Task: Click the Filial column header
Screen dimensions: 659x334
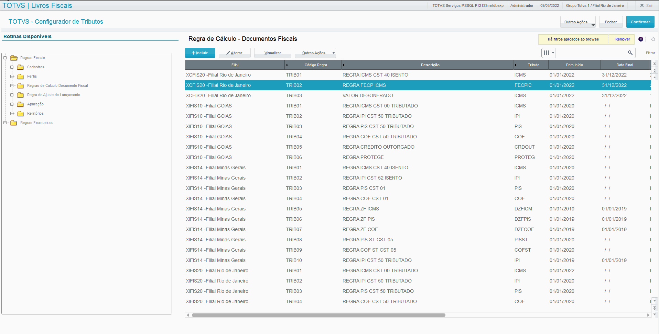Action: [235, 65]
